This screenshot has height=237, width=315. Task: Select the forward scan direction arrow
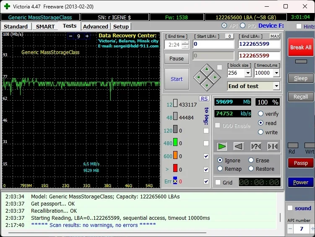(222, 146)
